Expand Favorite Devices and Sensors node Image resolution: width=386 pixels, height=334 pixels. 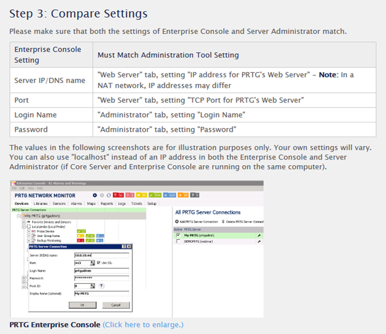(24, 221)
